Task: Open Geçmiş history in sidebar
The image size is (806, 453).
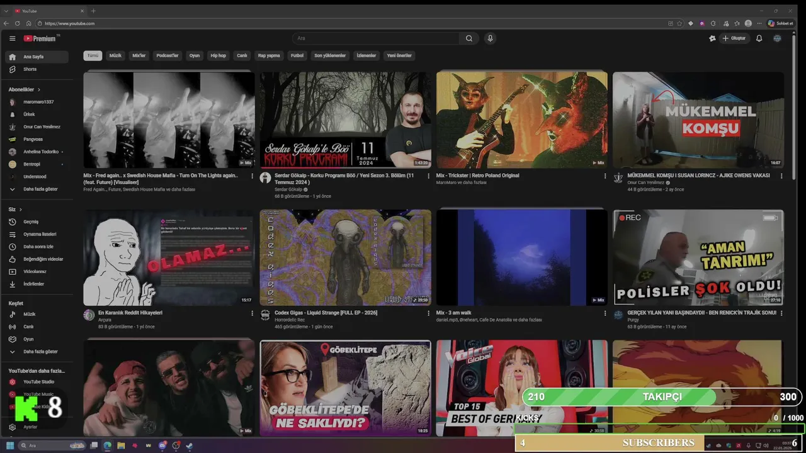Action: tap(35, 221)
